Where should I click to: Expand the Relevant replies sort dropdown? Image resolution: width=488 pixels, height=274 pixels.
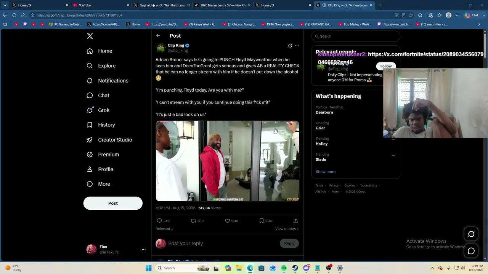164,229
